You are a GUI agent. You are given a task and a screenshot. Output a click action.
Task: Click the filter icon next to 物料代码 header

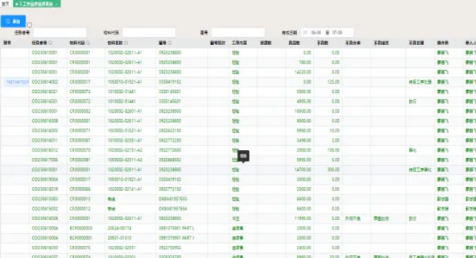(88, 43)
